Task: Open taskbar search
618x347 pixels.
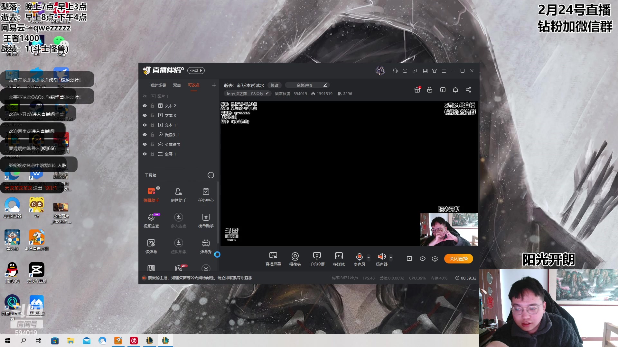Action: [23, 341]
